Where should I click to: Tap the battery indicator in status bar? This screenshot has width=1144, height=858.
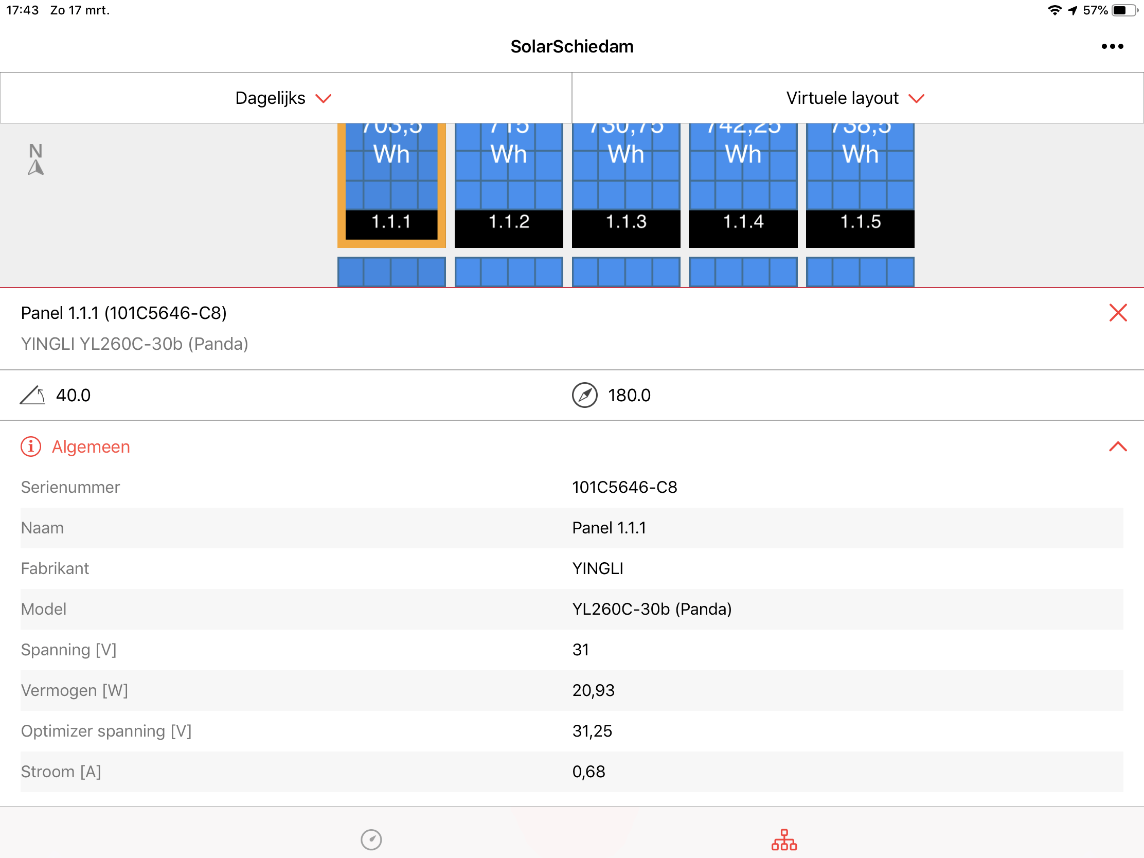1124,10
